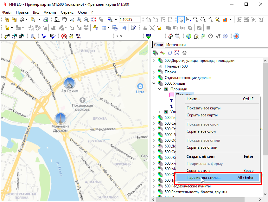Open dropdown next to orange shape tool
The width and height of the screenshot is (268, 202).
tap(230, 20)
